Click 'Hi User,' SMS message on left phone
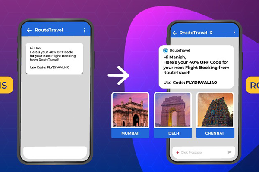Screen dimensions: 259x172 click(x=54, y=58)
